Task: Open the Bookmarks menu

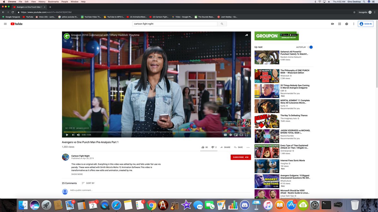Action: pos(53,2)
